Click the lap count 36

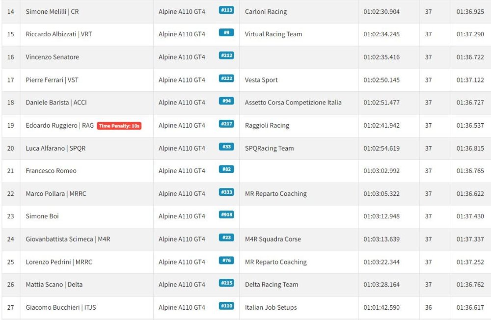pyautogui.click(x=428, y=307)
